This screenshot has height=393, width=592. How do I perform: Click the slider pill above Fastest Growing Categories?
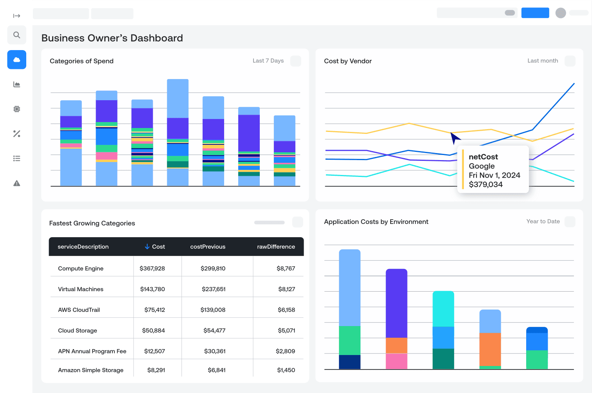(269, 222)
